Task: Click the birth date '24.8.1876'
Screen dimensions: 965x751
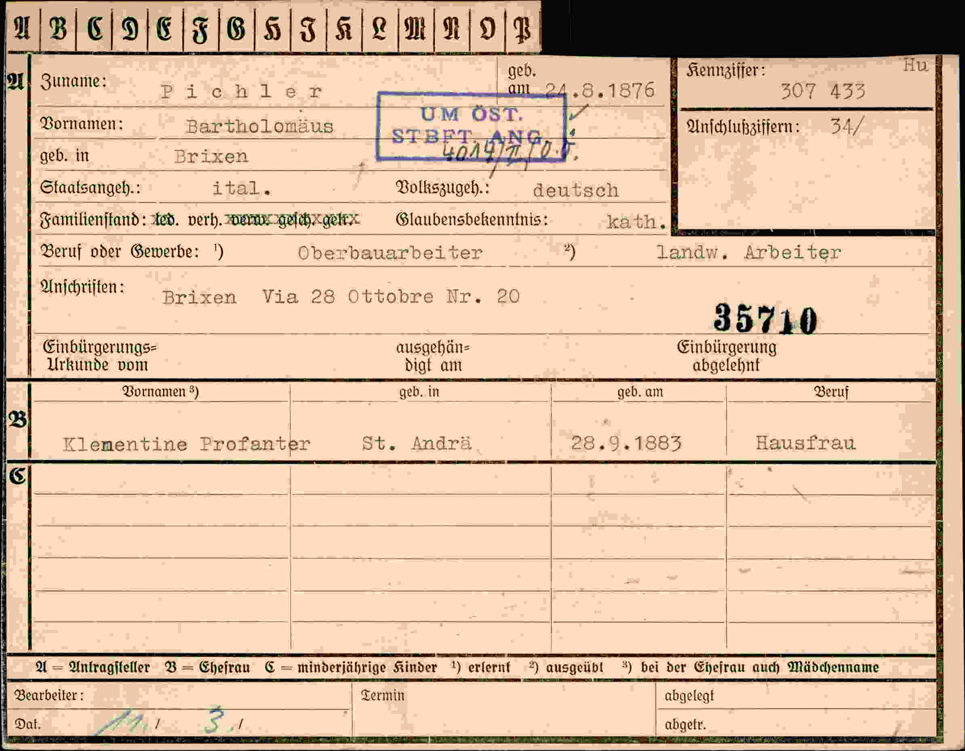Action: click(x=600, y=90)
